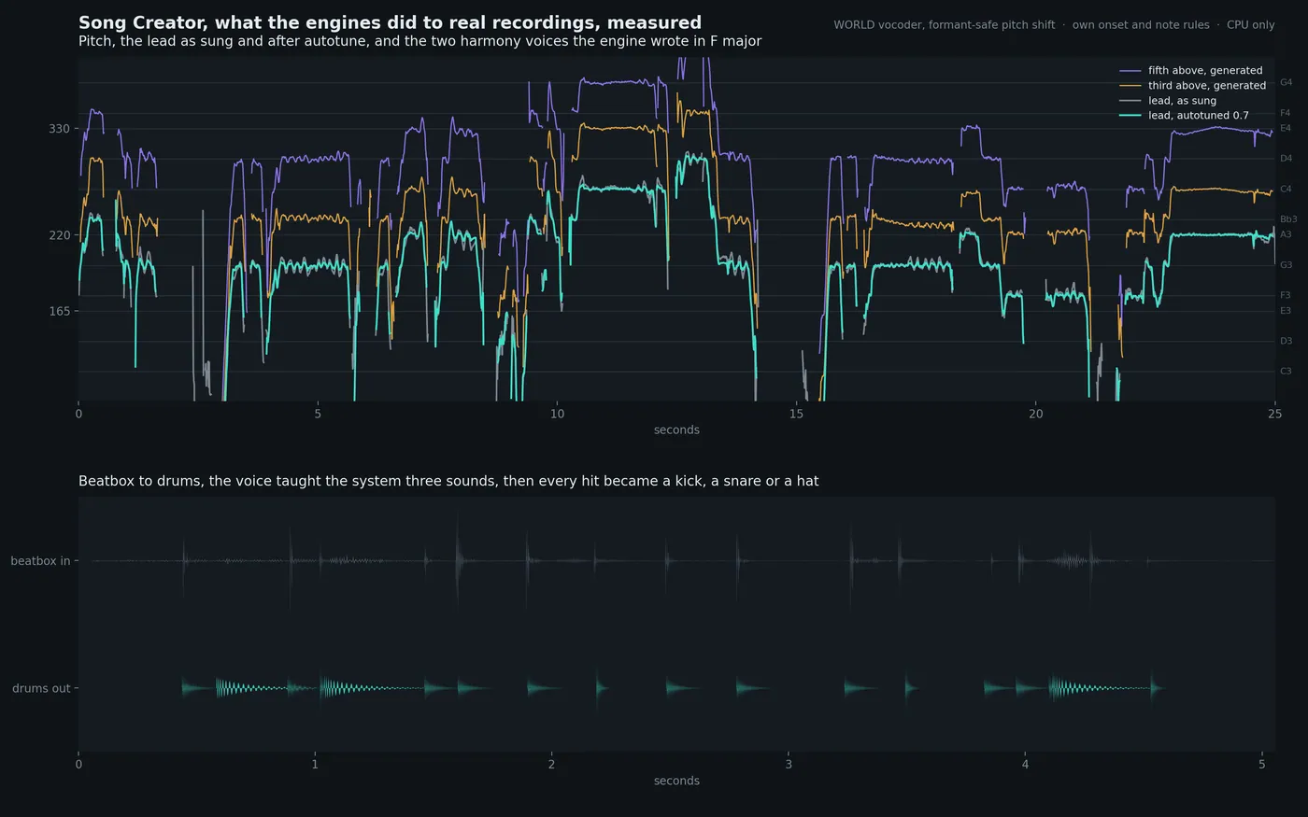Image resolution: width=1308 pixels, height=817 pixels.
Task: Click the 20 tick on the pitch chart time axis
Action: coord(1035,414)
